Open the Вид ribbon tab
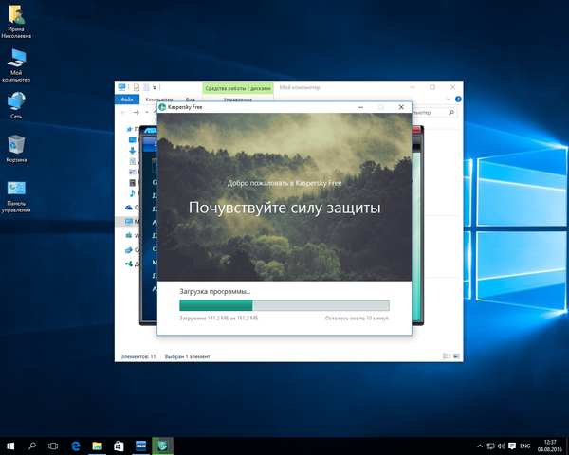 coord(191,99)
